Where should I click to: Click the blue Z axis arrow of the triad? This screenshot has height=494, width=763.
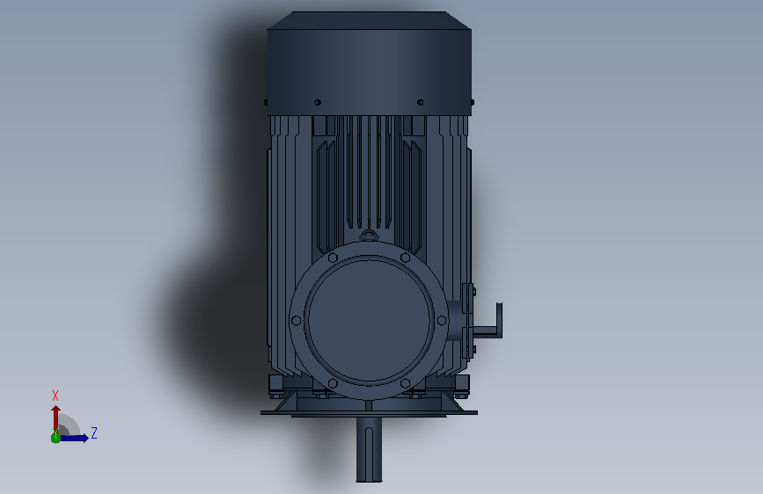73,438
